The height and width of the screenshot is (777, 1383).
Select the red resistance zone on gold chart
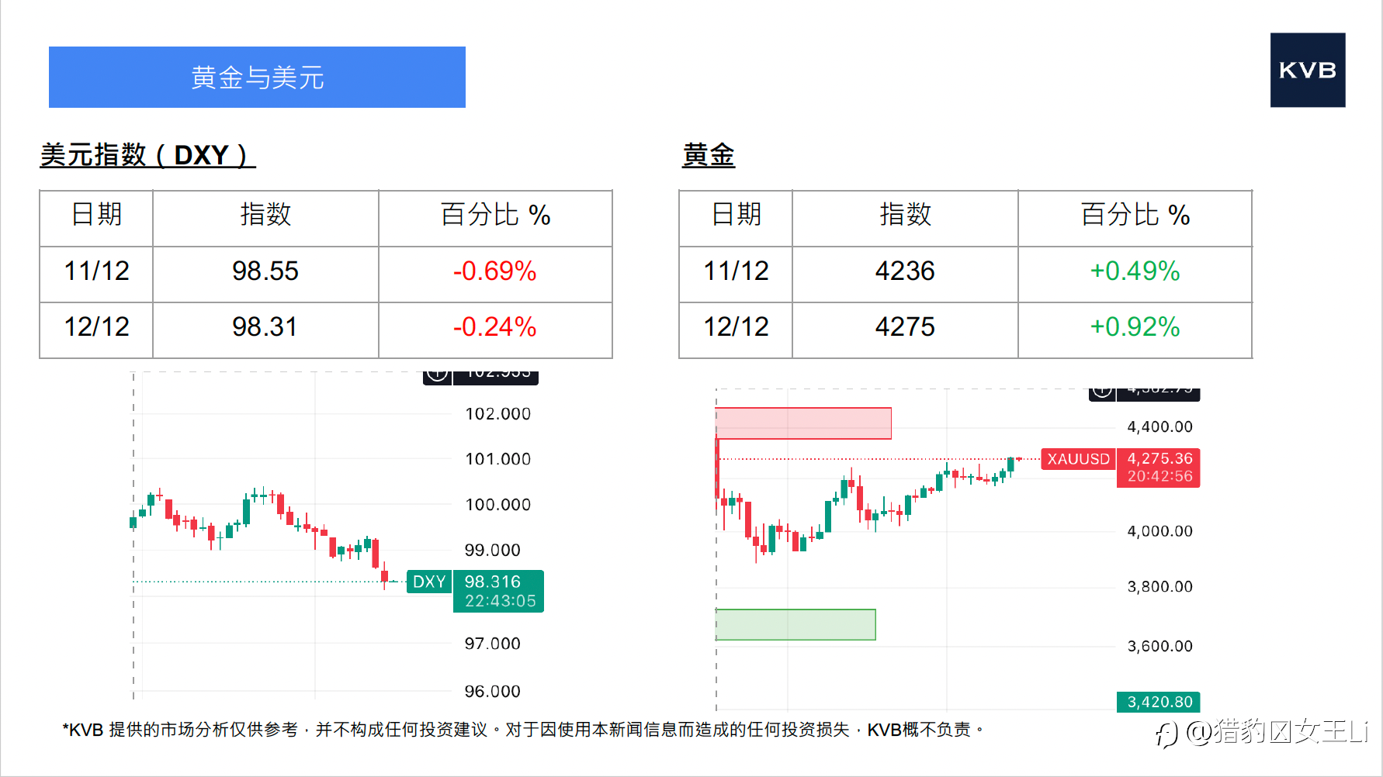[x=803, y=423]
